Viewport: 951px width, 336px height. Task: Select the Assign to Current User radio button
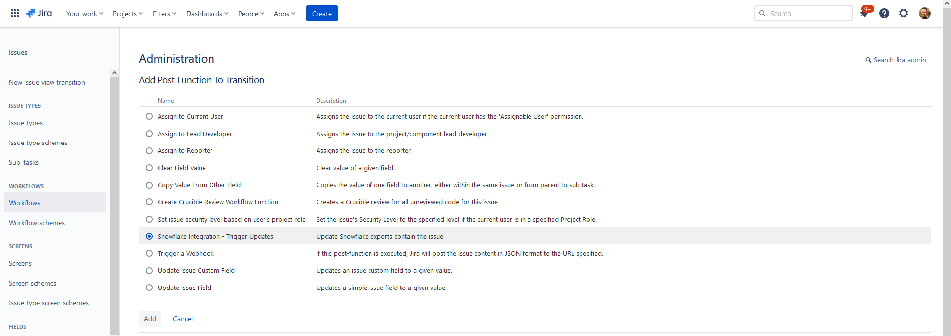click(149, 117)
